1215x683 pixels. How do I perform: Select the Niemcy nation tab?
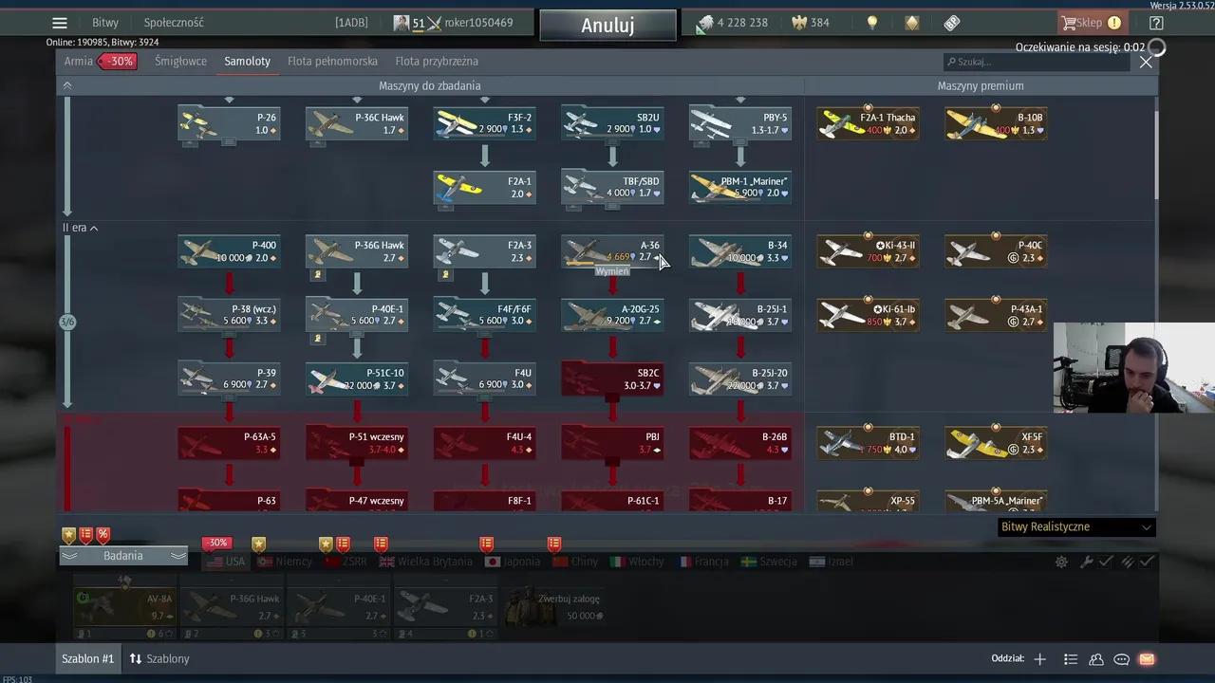284,562
